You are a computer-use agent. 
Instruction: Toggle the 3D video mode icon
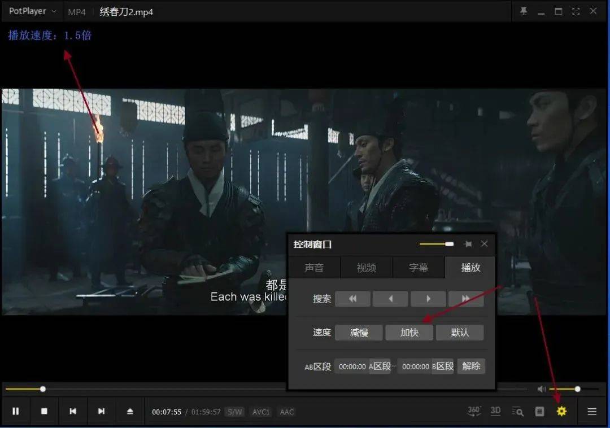pyautogui.click(x=495, y=411)
